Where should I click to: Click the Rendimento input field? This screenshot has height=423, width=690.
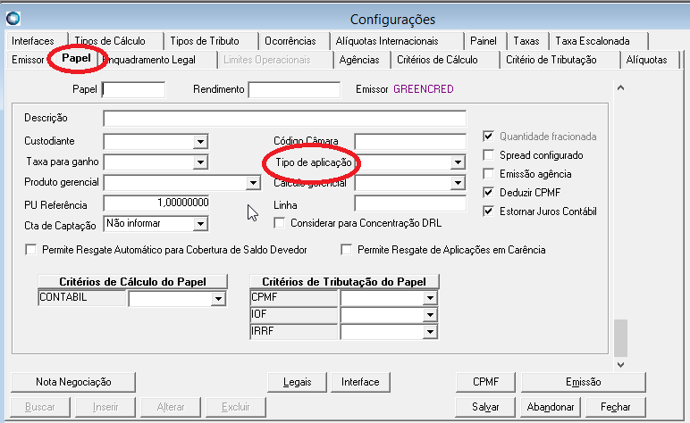pyautogui.click(x=294, y=89)
